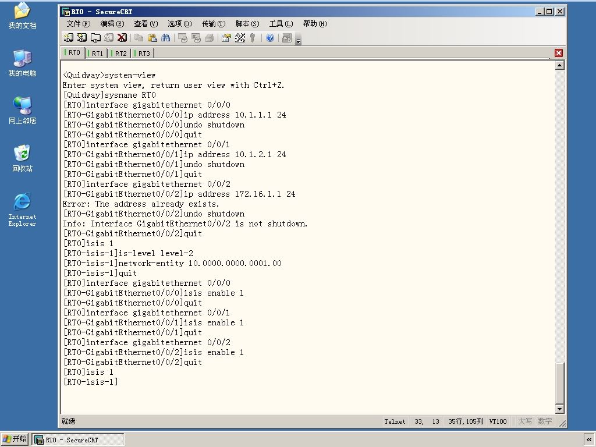Screen dimensions: 596x447
Task: Click the 数字 num lock indicator
Action: click(545, 421)
